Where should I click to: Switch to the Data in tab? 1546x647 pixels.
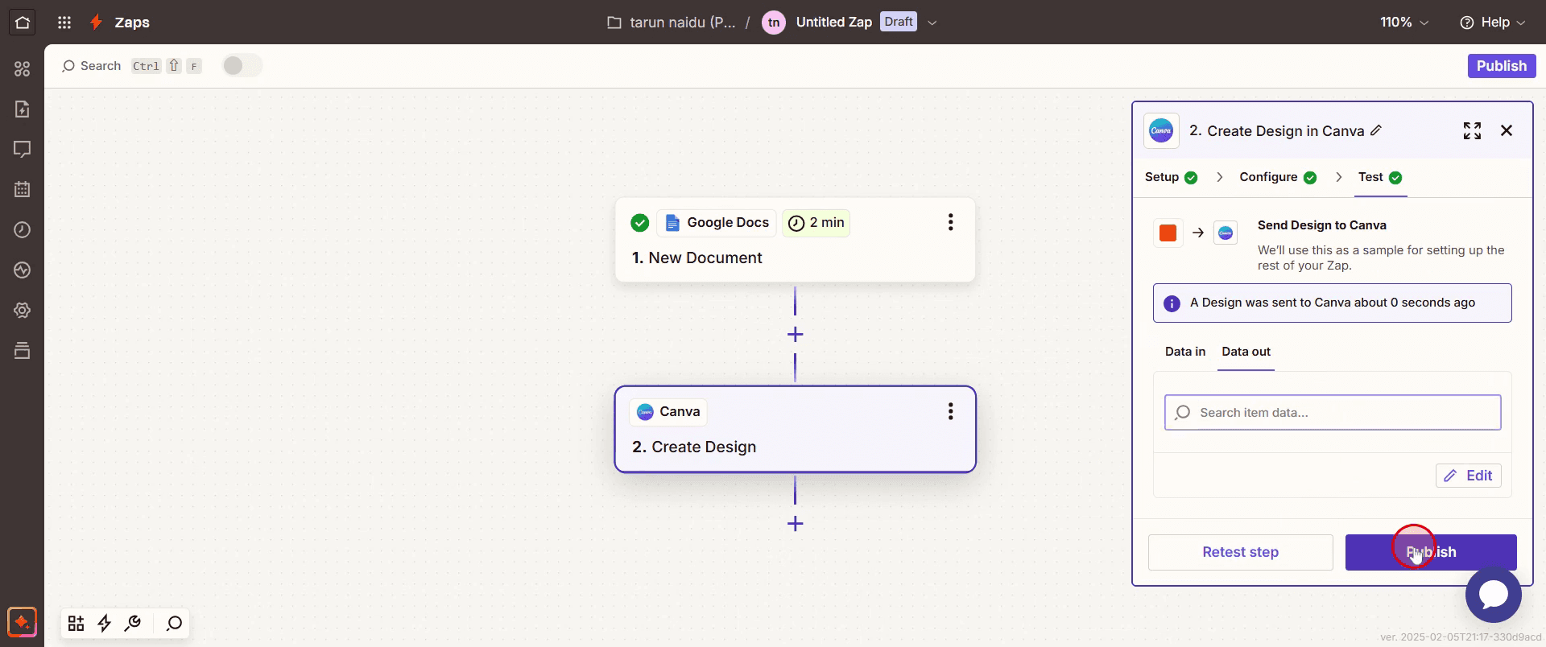click(x=1185, y=352)
